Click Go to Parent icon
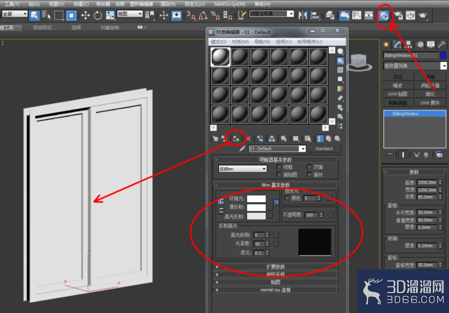This screenshot has height=313, width=449. (329, 139)
